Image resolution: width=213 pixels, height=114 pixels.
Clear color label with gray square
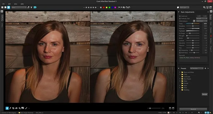tap(101, 7)
